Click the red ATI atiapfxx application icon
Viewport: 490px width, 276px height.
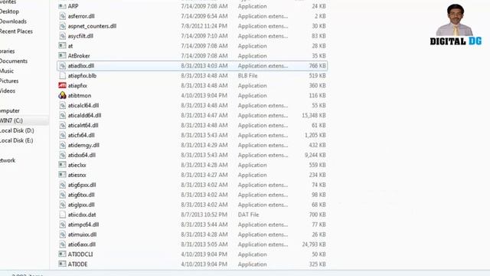[x=62, y=85]
